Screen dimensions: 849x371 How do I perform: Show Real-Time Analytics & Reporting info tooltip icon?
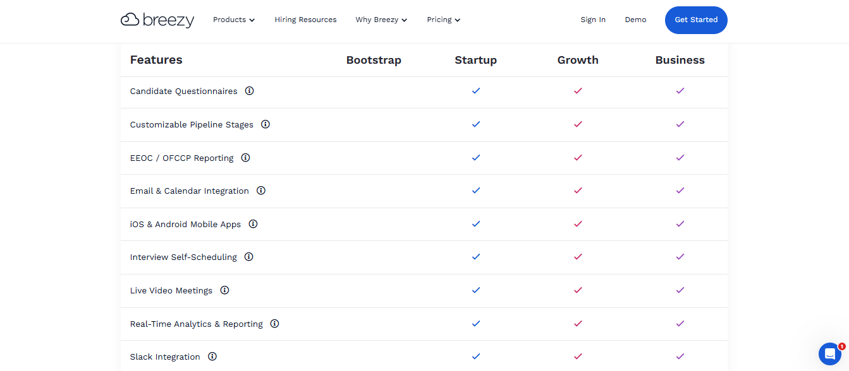point(274,324)
